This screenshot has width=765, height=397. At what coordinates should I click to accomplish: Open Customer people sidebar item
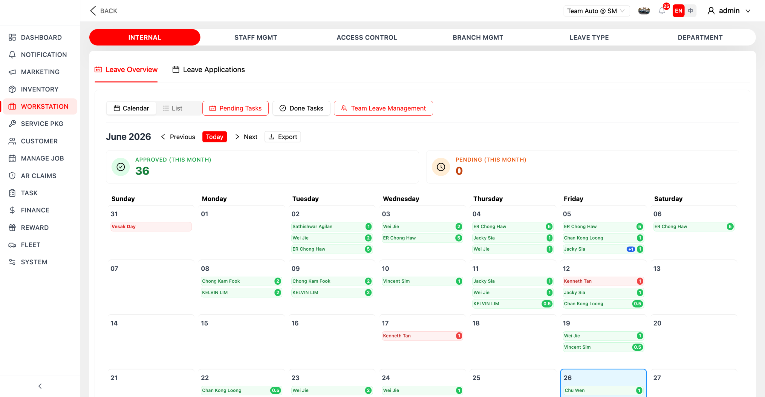coord(40,141)
